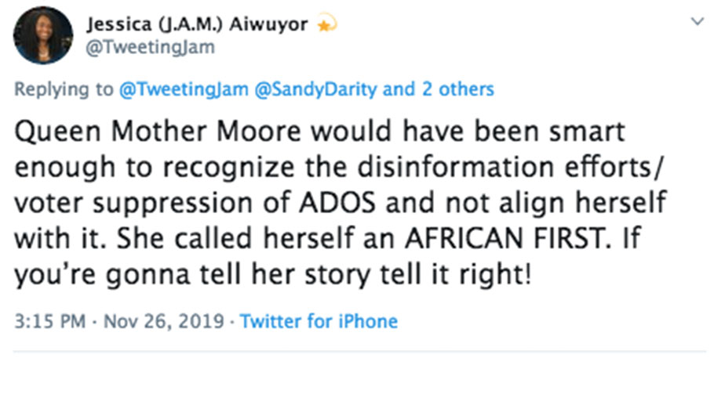
Task: Click the 3:15 PM timestamp
Action: coord(49,321)
